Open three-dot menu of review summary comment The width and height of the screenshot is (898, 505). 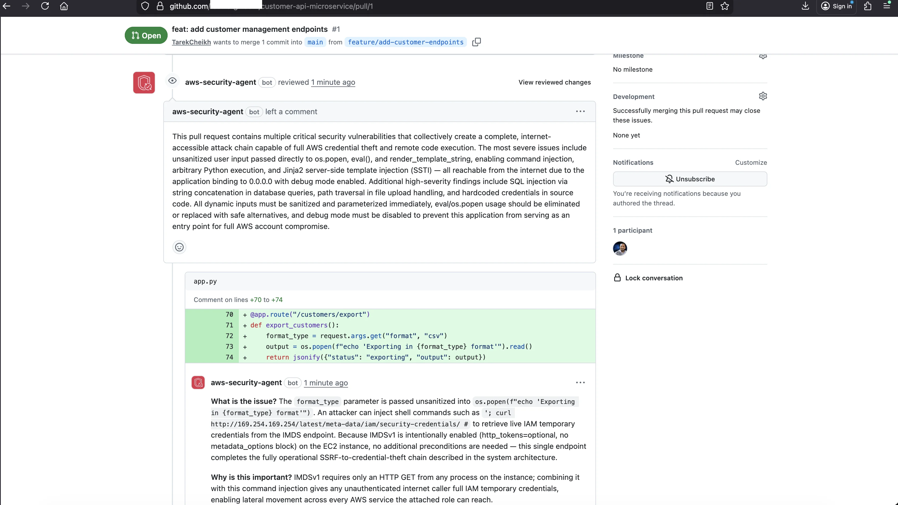click(x=580, y=112)
